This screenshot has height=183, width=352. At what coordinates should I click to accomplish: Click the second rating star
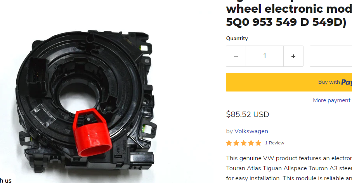pos(236,143)
